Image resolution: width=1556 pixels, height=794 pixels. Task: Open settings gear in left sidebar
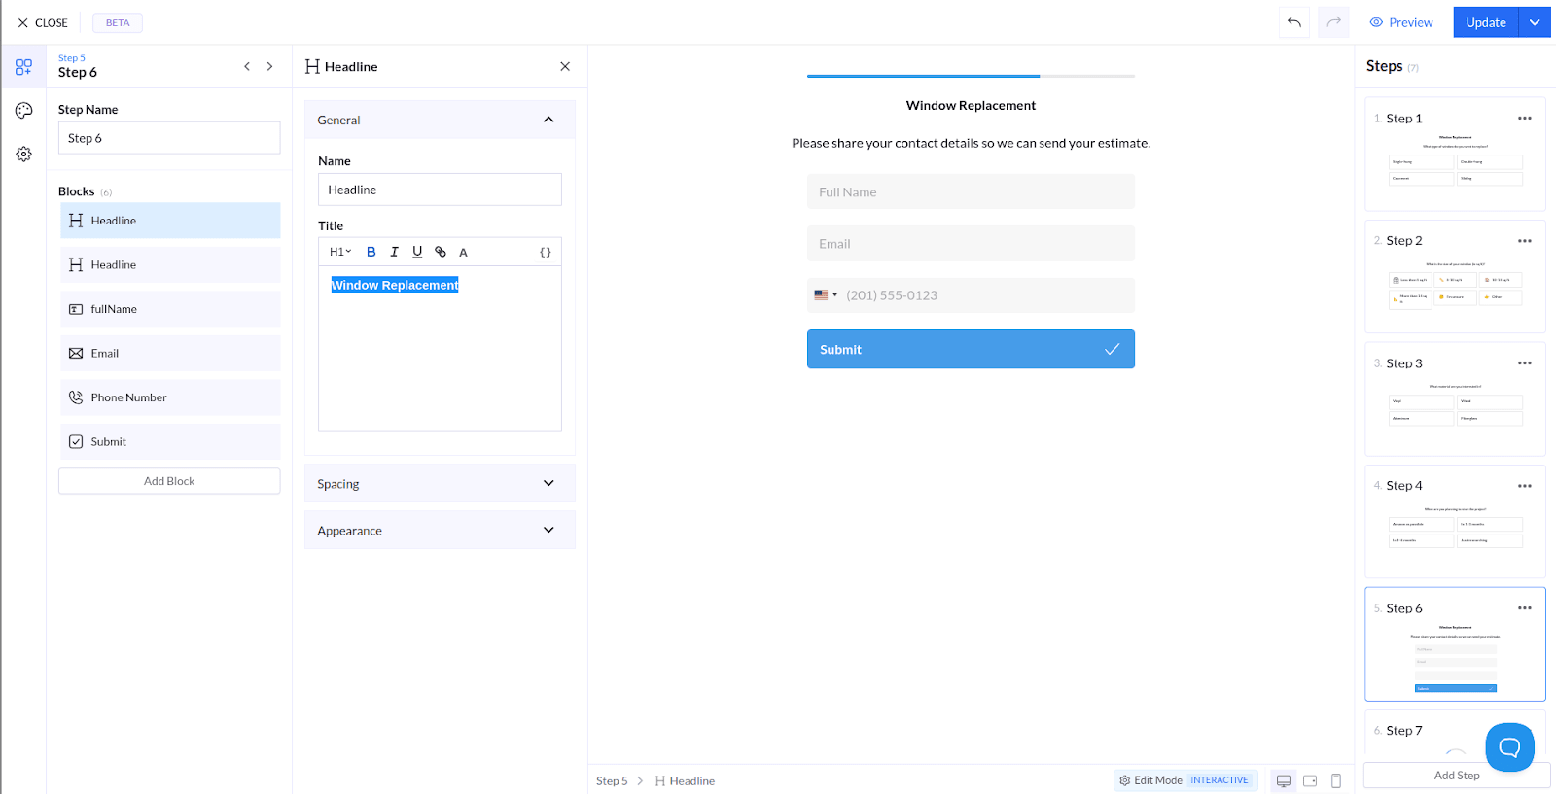click(23, 154)
